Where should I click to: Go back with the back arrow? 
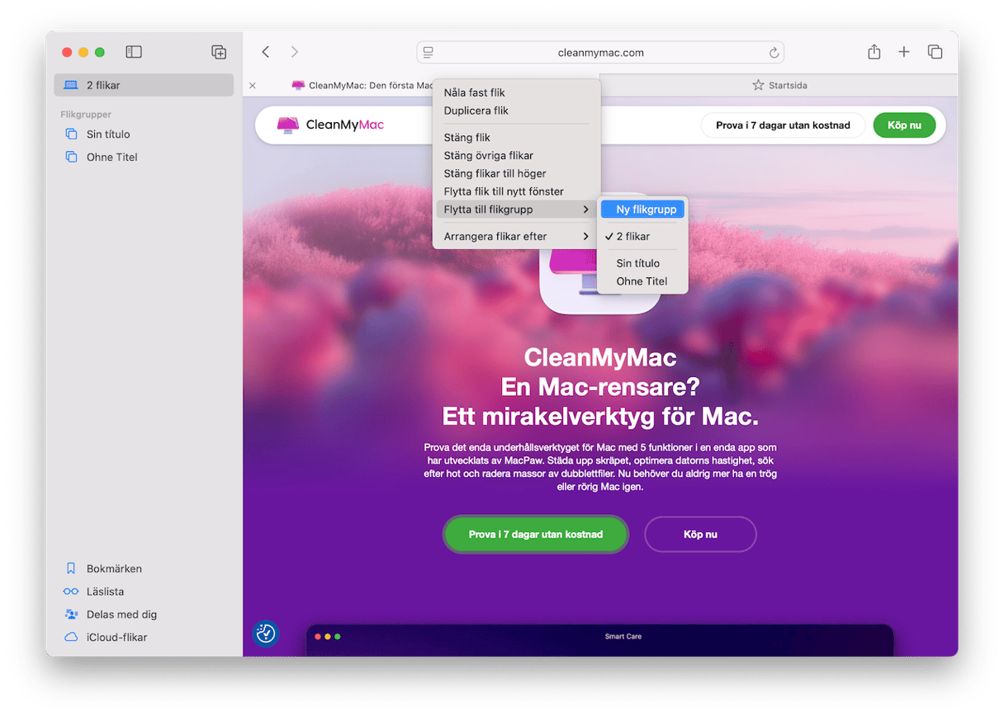click(x=266, y=52)
